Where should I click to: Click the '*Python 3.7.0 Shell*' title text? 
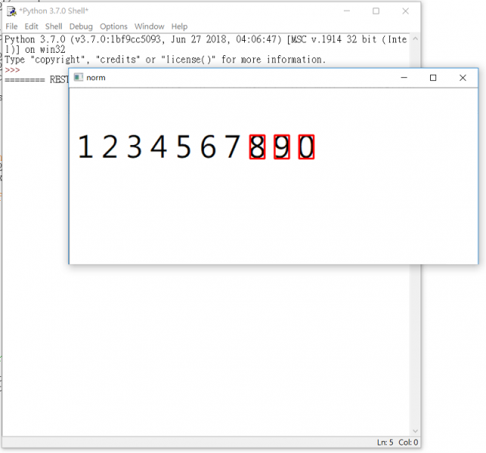pos(54,11)
